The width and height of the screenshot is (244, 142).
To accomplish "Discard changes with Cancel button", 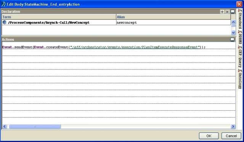I will pyautogui.click(x=231, y=136).
